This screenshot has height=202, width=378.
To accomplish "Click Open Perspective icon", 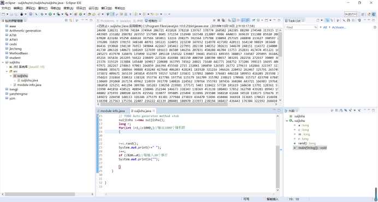I will [x=363, y=14].
